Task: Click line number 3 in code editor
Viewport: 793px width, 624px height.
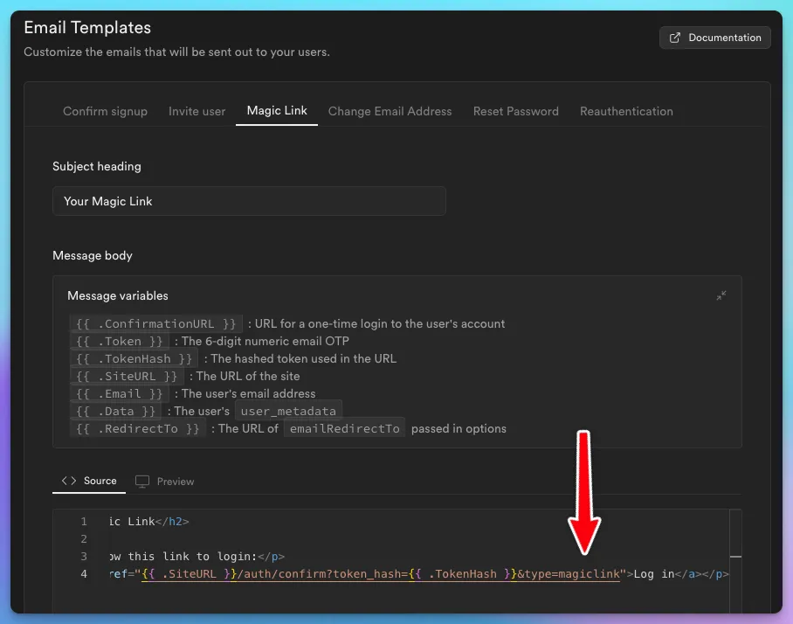Action: 84,556
